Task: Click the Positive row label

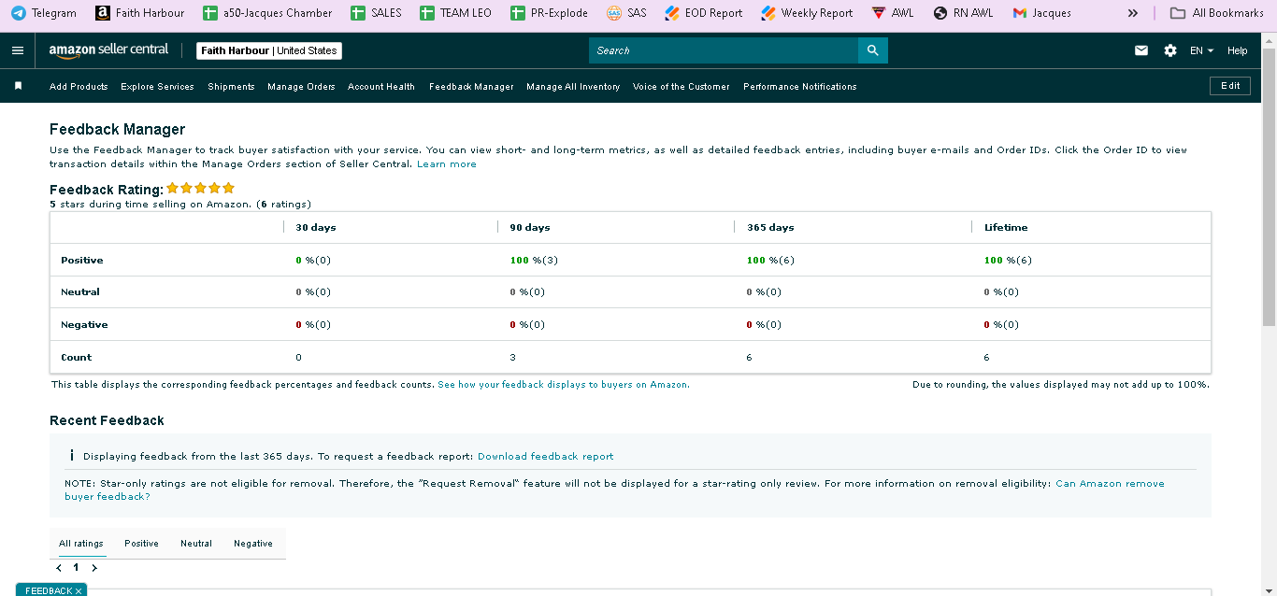Action: [82, 261]
